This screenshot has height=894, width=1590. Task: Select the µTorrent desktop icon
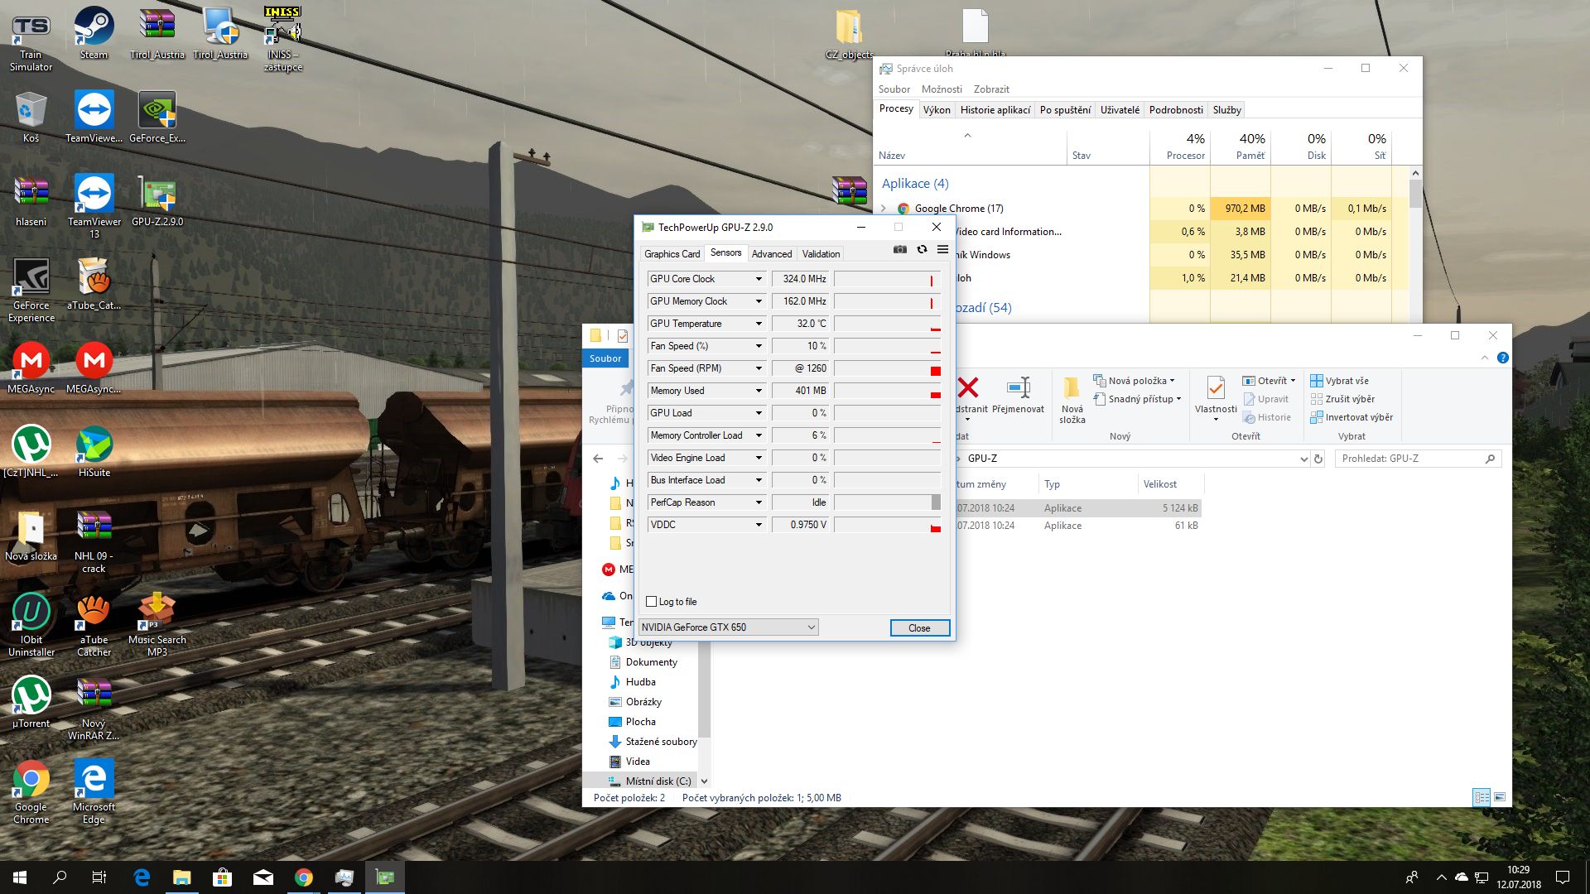[31, 702]
